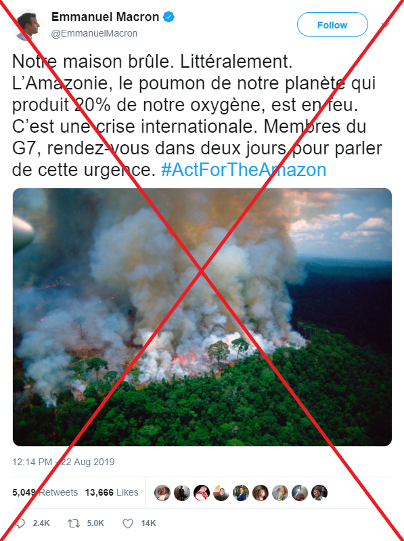
Task: Click the blue verified badge icon
Action: pyautogui.click(x=169, y=16)
